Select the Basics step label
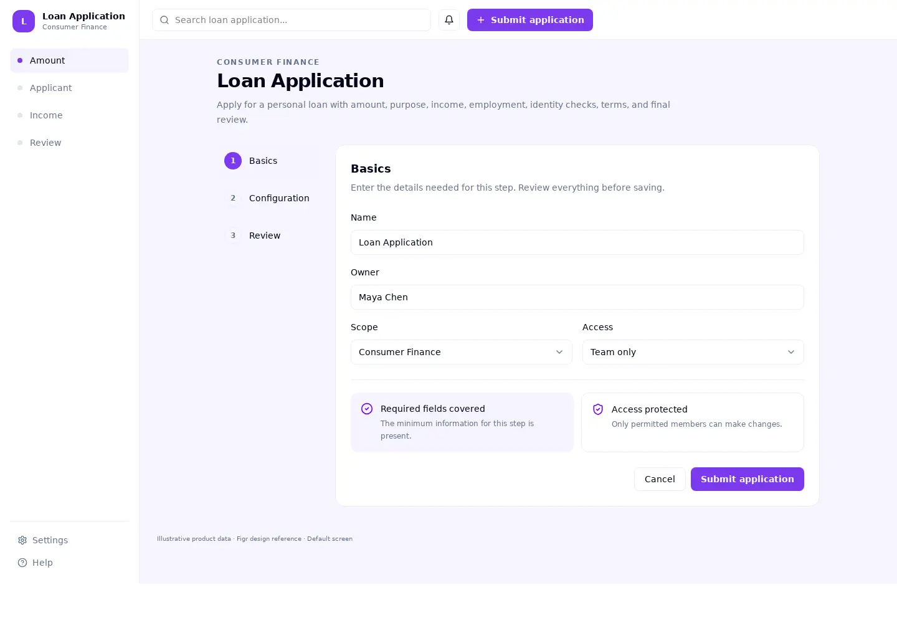The image size is (897, 638). [263, 161]
